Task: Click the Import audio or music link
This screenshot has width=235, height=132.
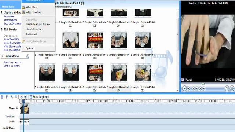Action: click(x=12, y=23)
